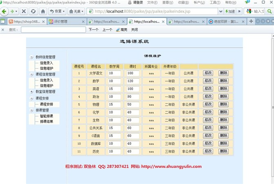Open the 帮助(H) menu
This screenshot has height=184, width=274.
click(x=231, y=2)
